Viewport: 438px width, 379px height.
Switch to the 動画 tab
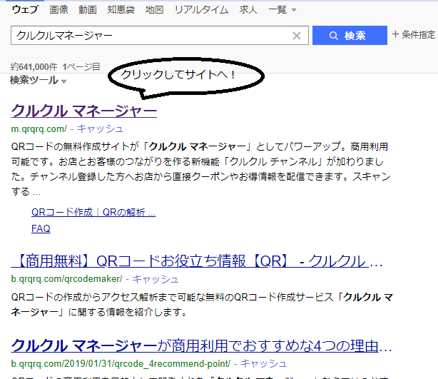(x=88, y=10)
